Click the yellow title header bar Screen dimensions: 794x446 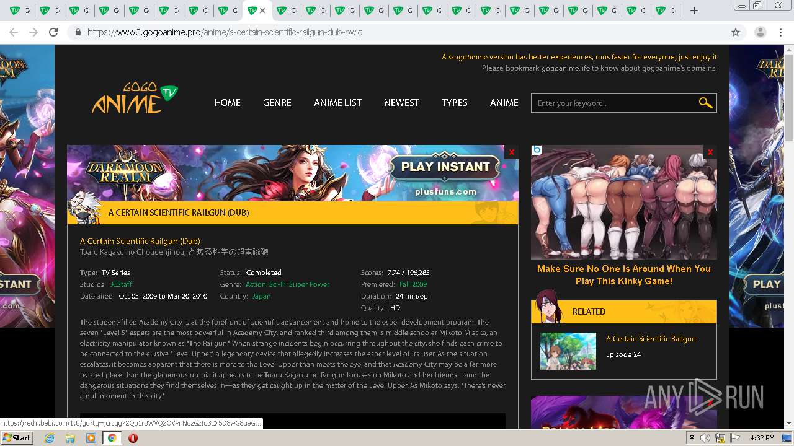pos(293,212)
